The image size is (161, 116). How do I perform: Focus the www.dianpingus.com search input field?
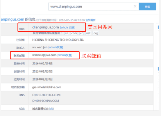[94, 6]
